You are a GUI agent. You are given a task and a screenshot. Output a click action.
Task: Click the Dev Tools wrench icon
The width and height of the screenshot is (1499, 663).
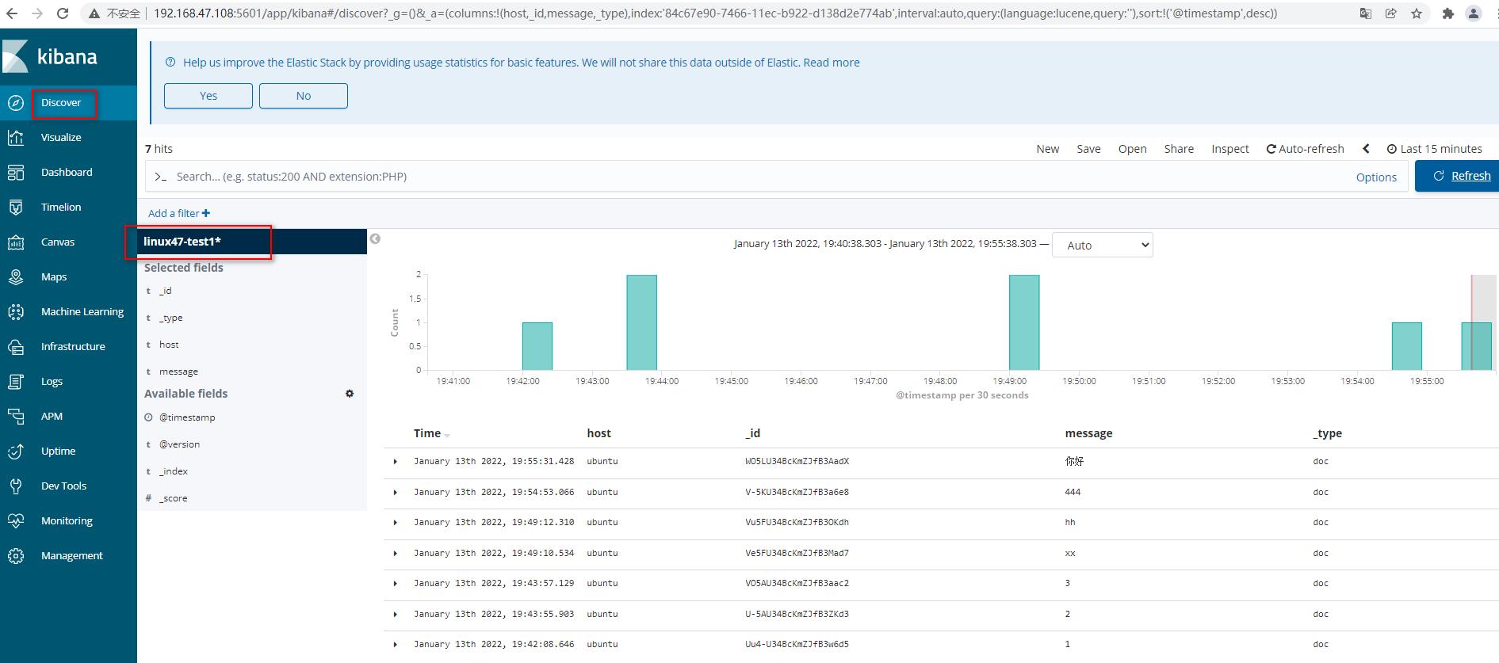[16, 486]
